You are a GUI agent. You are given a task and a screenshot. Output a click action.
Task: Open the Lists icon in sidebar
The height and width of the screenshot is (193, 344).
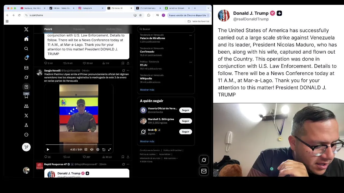tap(26, 87)
